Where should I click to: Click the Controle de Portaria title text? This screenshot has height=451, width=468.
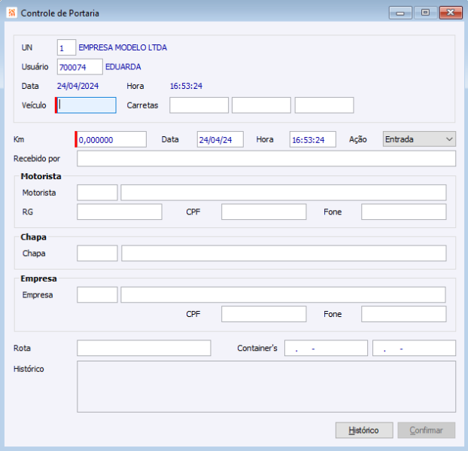click(x=60, y=13)
